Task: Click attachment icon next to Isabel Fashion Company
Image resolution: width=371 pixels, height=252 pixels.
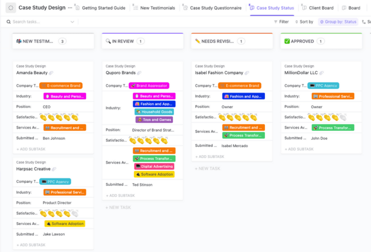Action: (x=247, y=73)
